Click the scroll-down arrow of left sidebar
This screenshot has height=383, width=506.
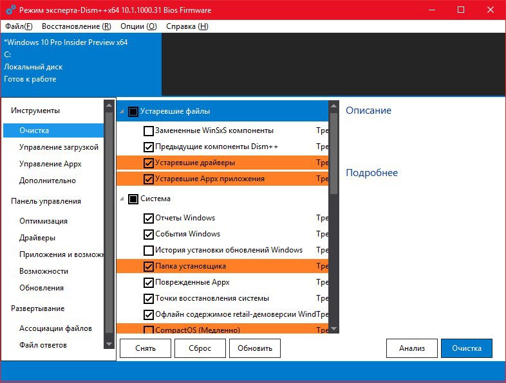(x=109, y=344)
